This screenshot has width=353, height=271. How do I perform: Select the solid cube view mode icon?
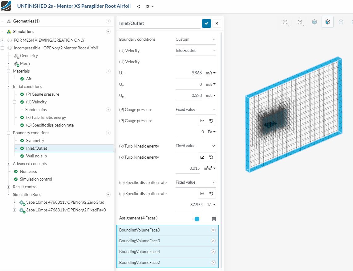point(314,22)
